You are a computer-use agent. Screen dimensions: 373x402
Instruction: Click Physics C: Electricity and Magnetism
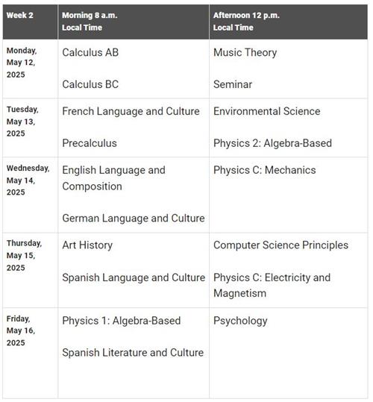(272, 286)
